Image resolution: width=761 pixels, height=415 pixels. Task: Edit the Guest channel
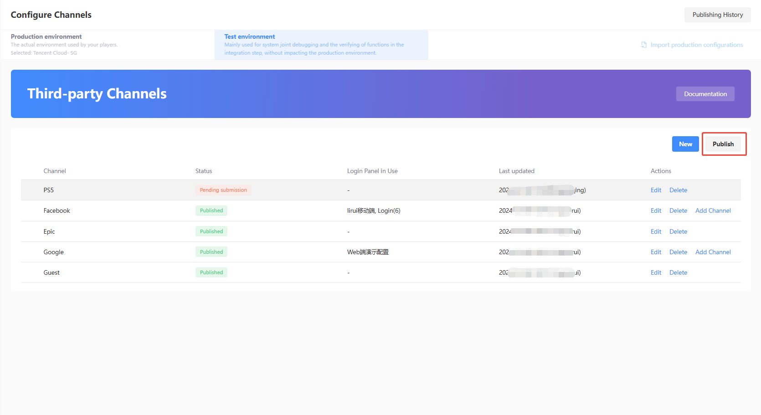[656, 272]
